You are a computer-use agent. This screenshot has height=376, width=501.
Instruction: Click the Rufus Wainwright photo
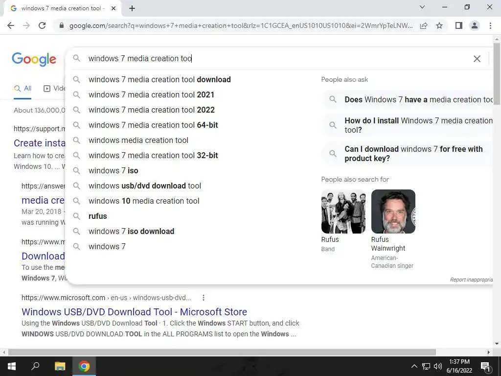(x=393, y=211)
